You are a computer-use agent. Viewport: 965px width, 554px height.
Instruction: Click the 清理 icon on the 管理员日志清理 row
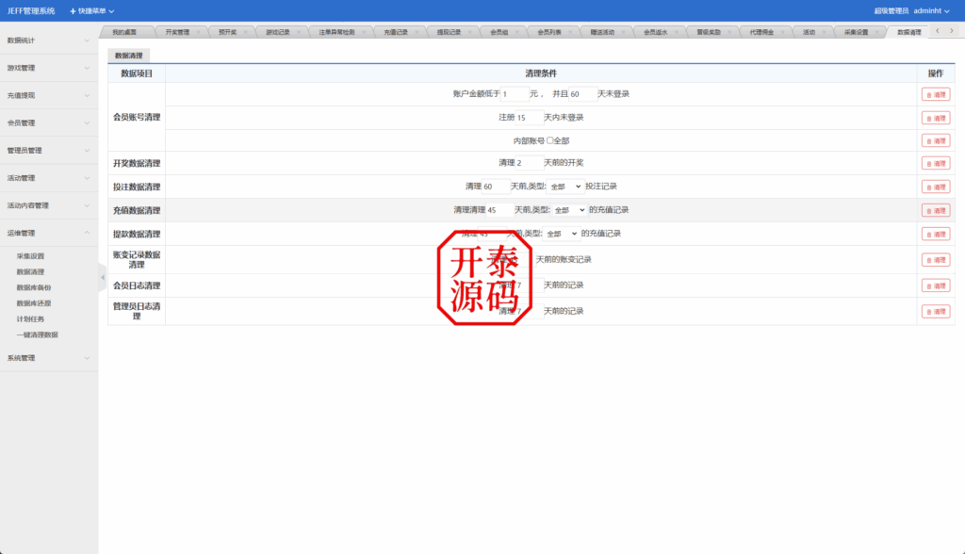(936, 311)
